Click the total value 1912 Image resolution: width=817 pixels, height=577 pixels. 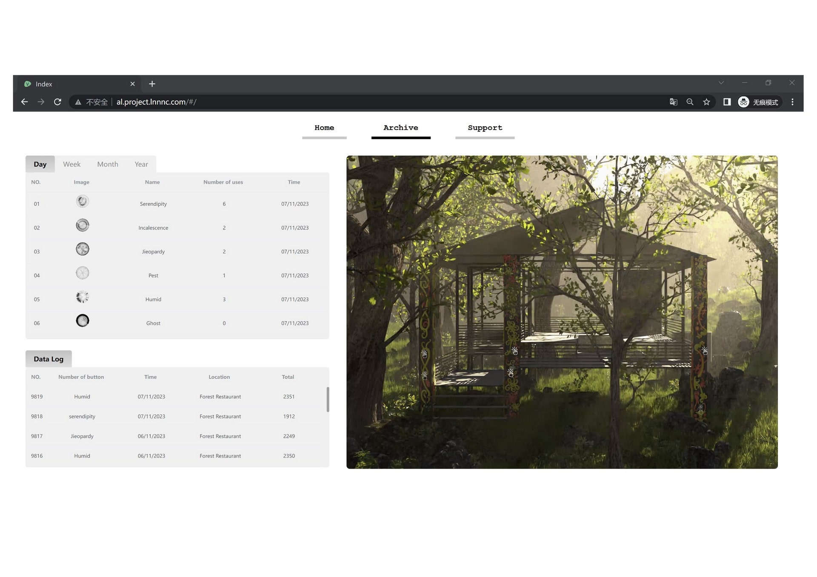click(289, 416)
